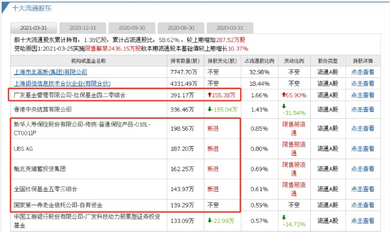Click the 1.66% share ratio cell
390x232 pixels.
coord(260,95)
